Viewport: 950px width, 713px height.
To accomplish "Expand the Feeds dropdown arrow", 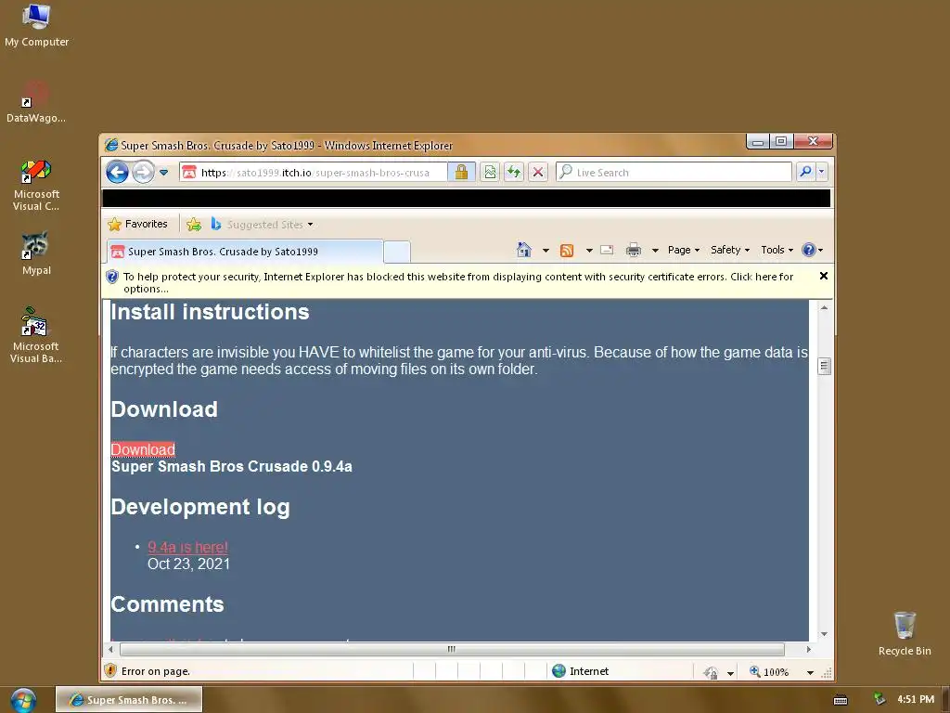I will [x=589, y=251].
